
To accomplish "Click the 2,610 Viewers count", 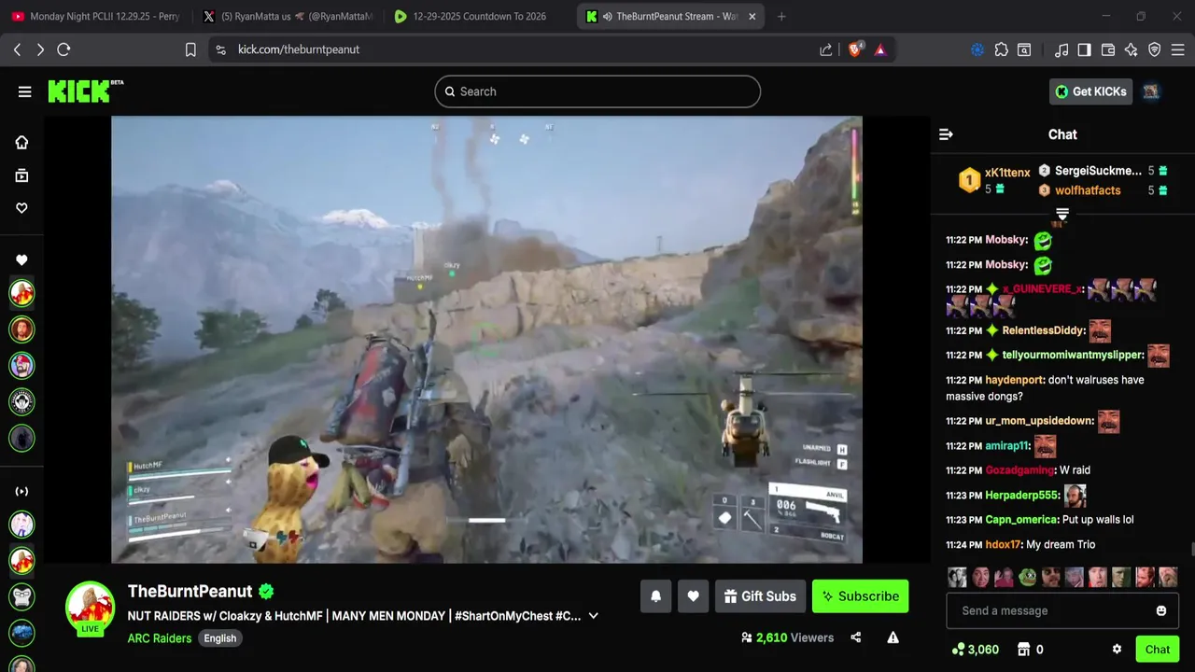I will tap(787, 637).
